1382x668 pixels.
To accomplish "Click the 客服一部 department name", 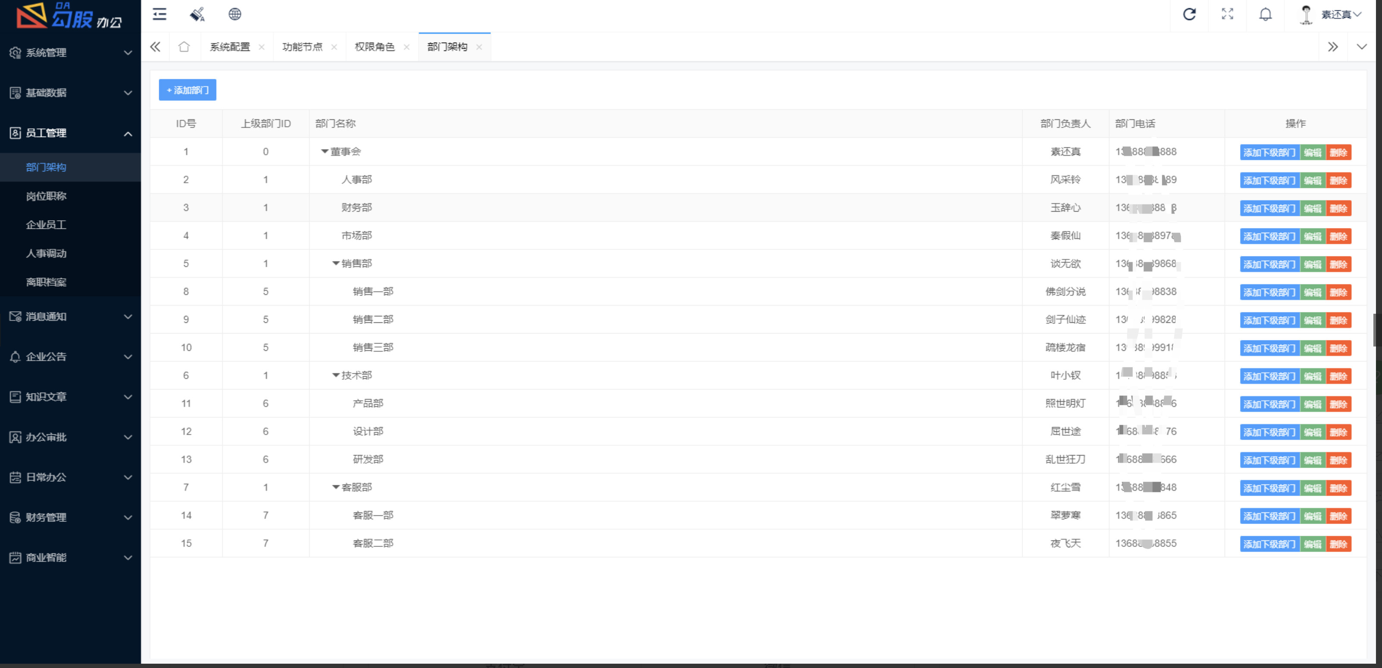I will [x=373, y=515].
